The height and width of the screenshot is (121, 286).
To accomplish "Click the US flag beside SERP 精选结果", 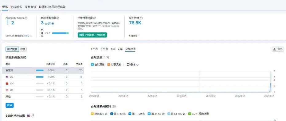I will pyautogui.click(x=29, y=115).
